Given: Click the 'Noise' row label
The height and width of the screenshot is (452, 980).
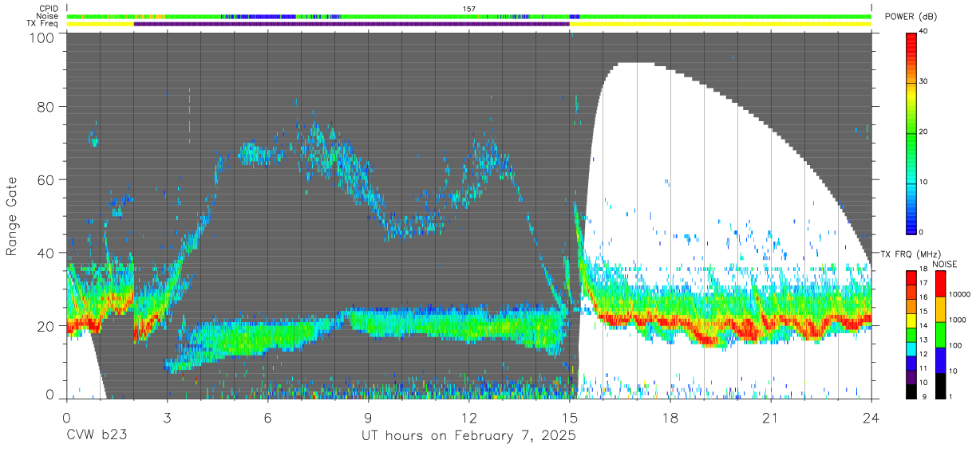Looking at the screenshot, I should pyautogui.click(x=48, y=16).
